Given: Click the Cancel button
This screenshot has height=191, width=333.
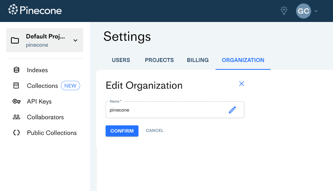Looking at the screenshot, I should [154, 131].
